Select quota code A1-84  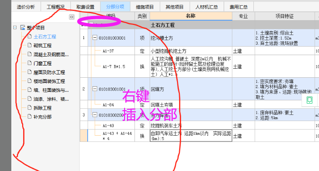108,105
